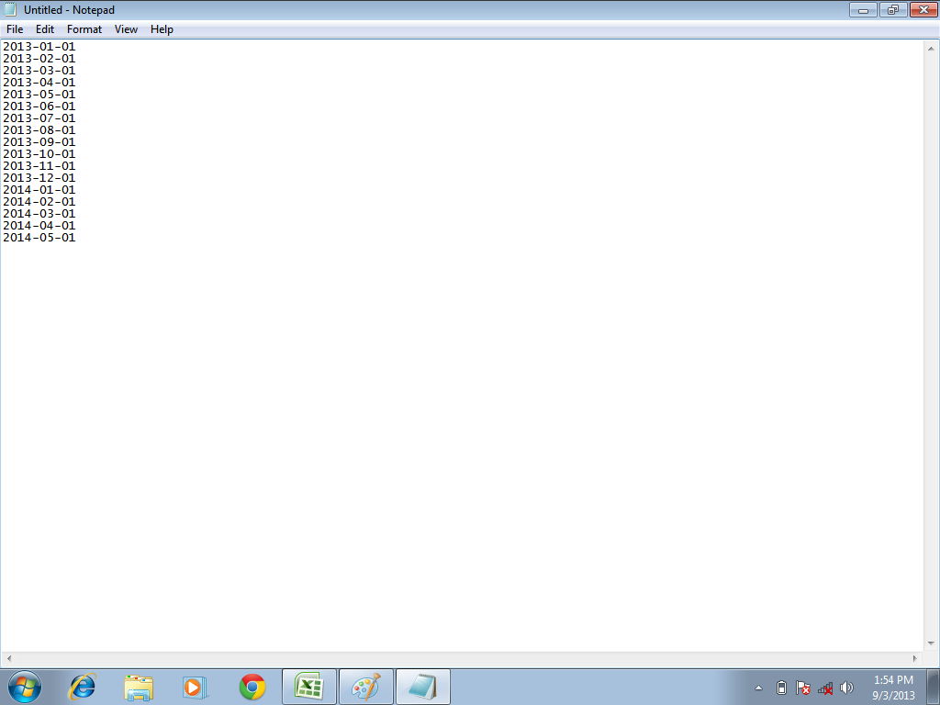
Task: Switch to Paint in the taskbar
Action: pyautogui.click(x=366, y=687)
